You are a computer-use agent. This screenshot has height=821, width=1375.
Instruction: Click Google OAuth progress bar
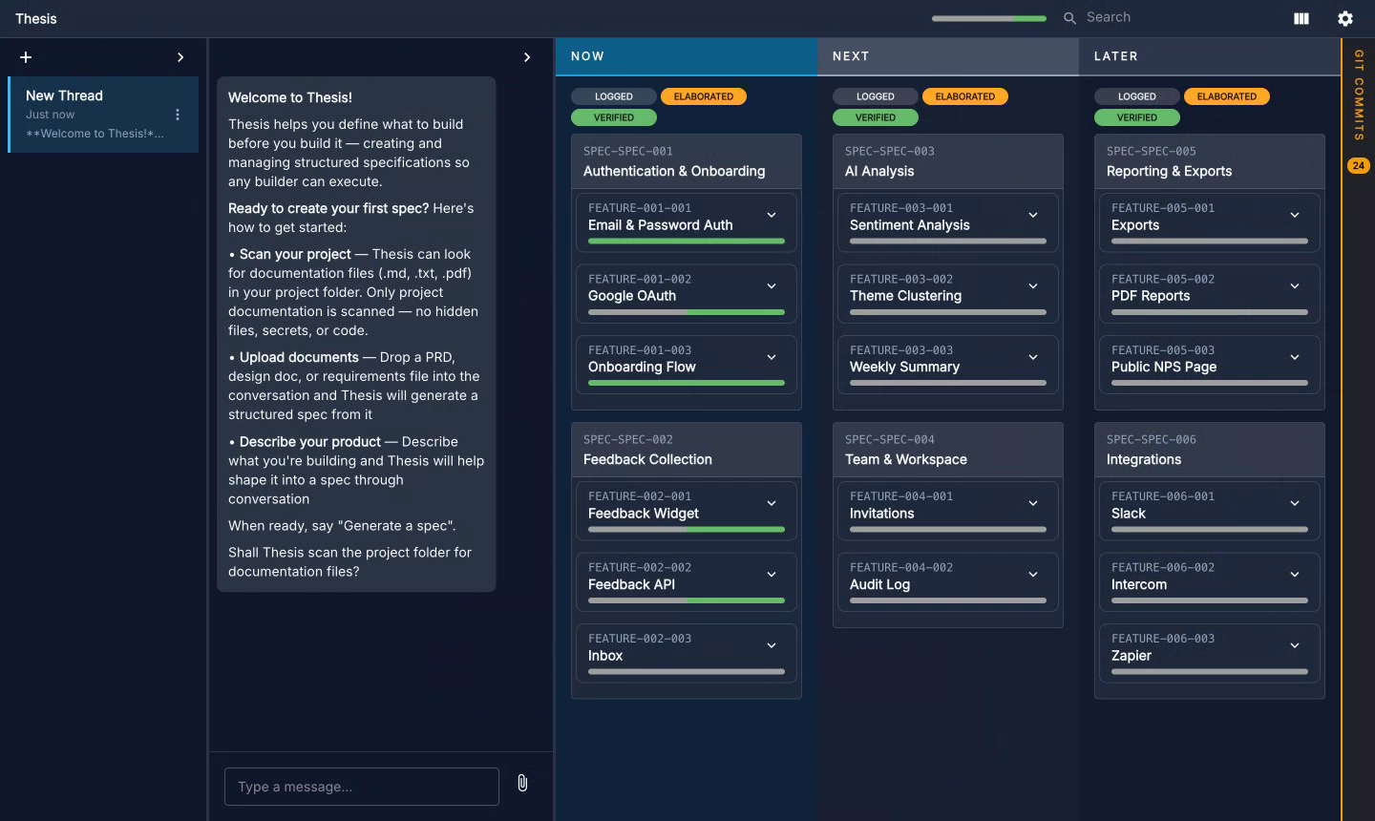click(687, 312)
